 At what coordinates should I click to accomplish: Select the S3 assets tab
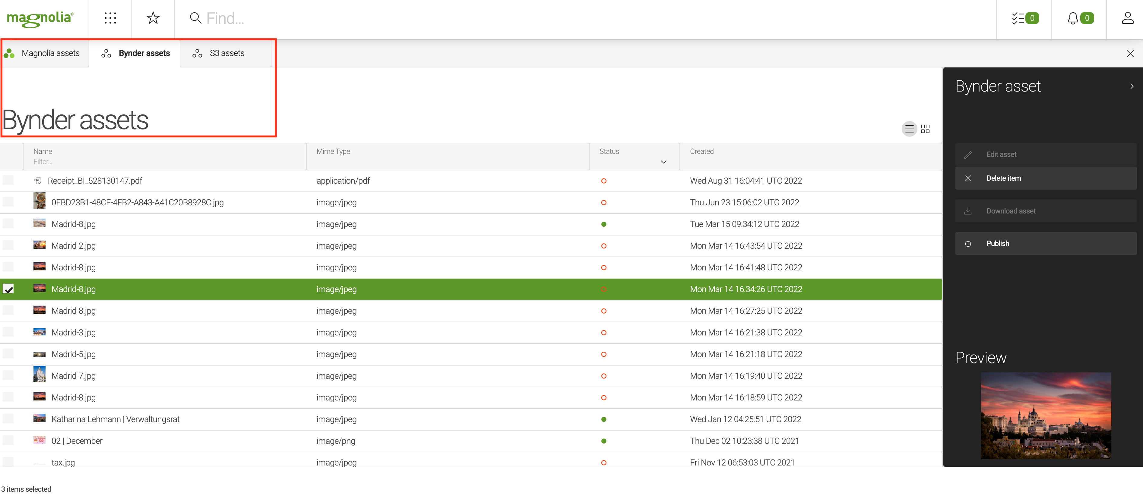[226, 53]
